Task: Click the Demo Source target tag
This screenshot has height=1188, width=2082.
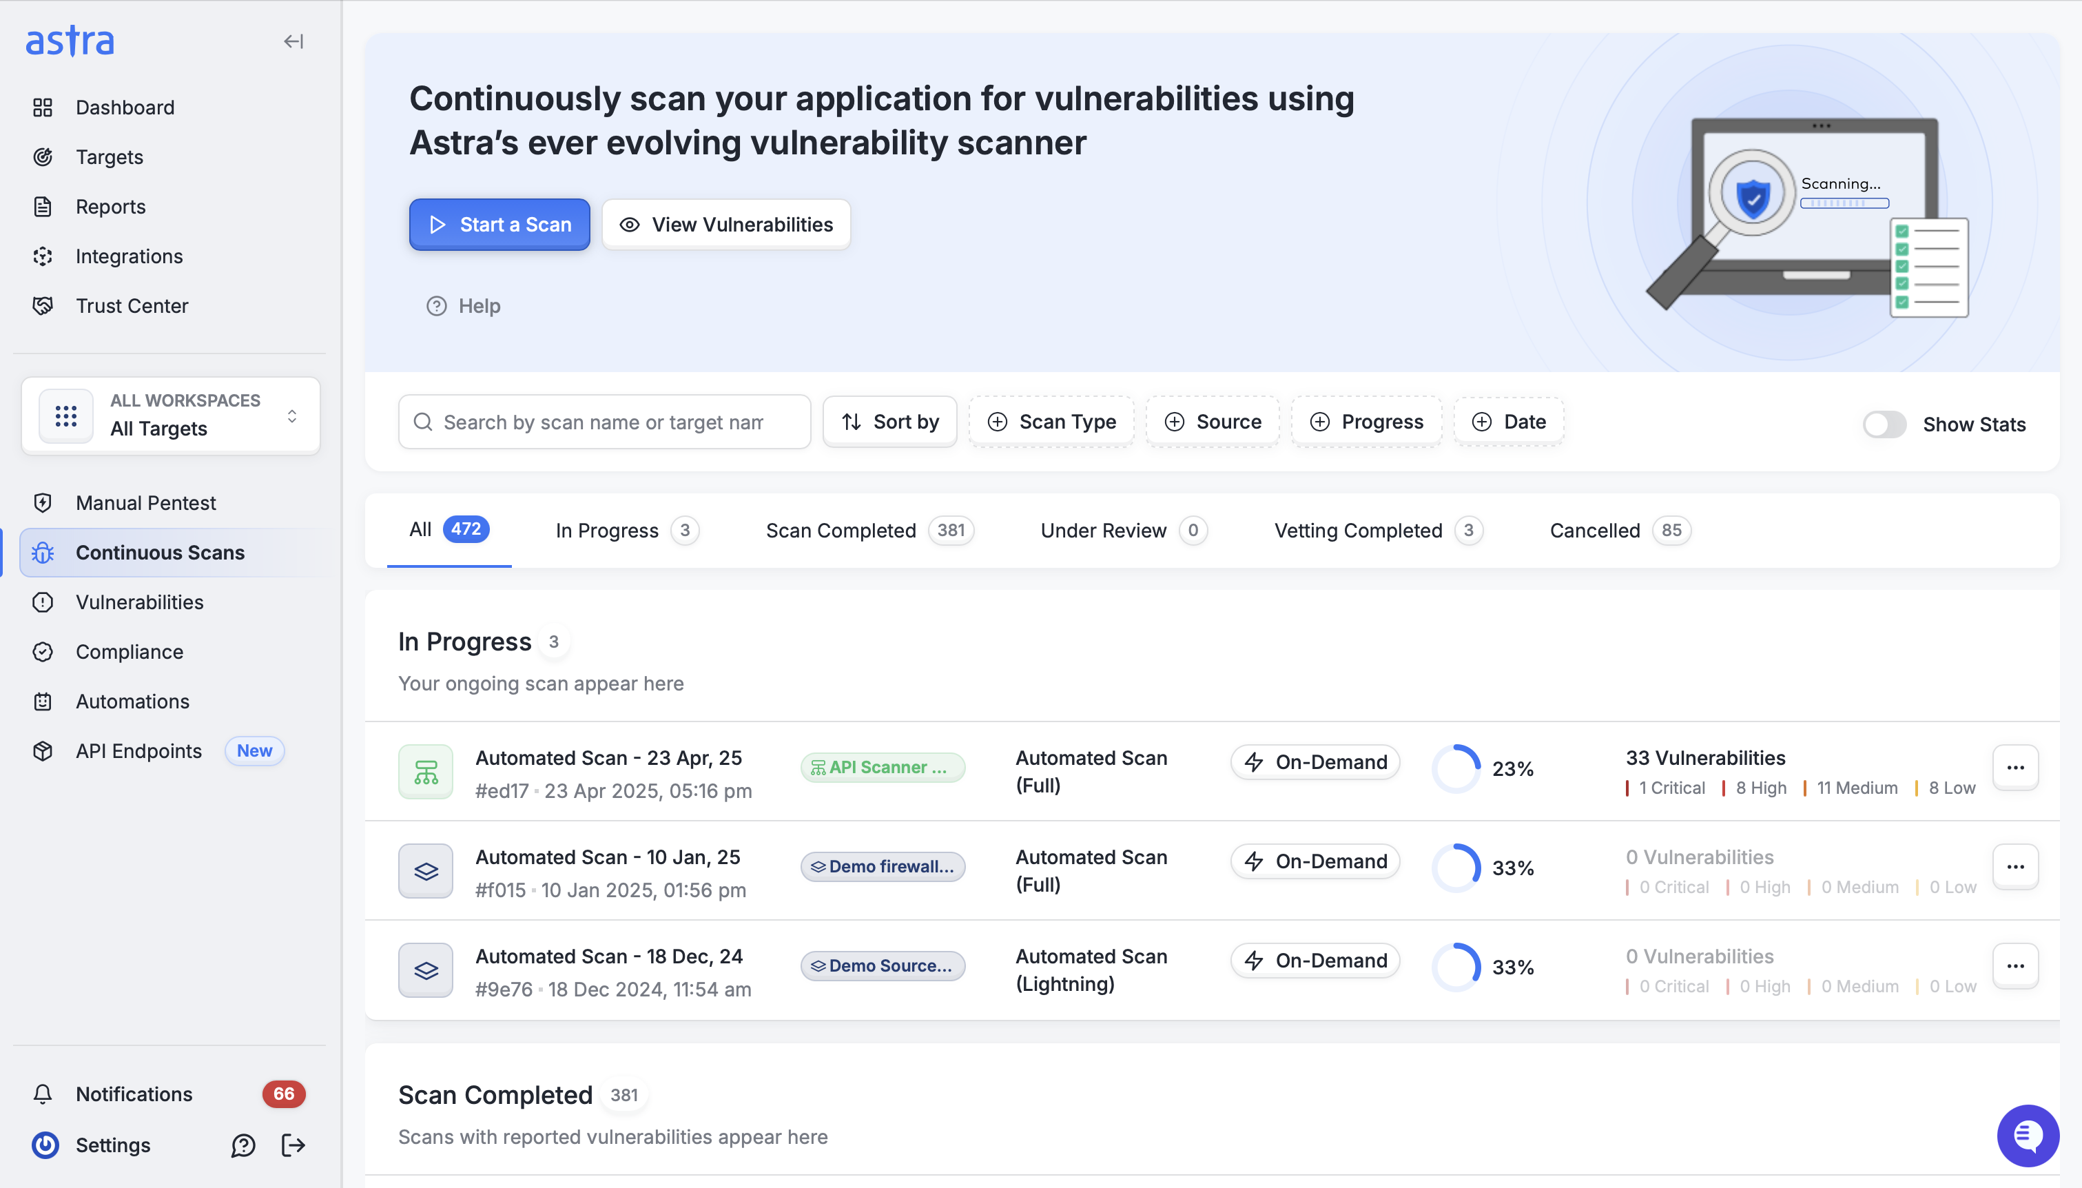Action: 883,966
